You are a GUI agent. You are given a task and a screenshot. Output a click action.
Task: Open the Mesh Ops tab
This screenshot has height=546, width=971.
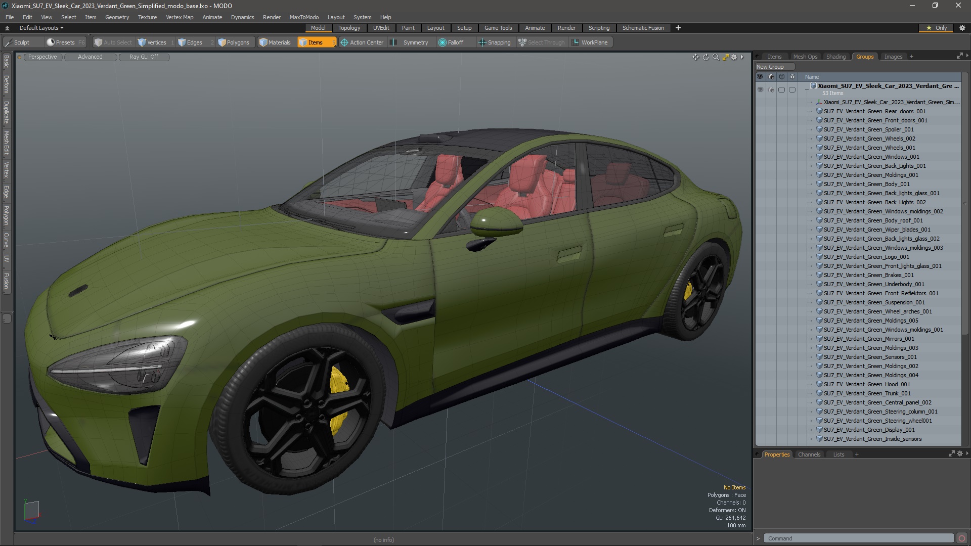pos(805,57)
